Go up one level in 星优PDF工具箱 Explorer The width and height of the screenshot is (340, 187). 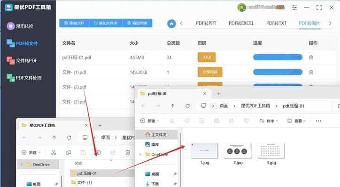click(x=54, y=137)
